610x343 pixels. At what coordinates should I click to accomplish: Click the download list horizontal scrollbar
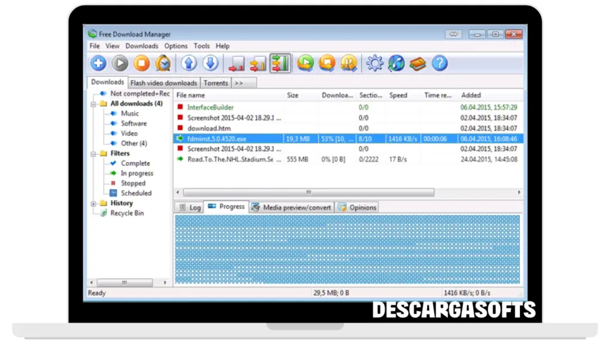point(308,193)
